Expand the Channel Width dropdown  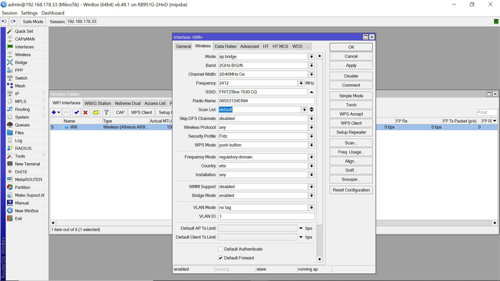tap(311, 74)
